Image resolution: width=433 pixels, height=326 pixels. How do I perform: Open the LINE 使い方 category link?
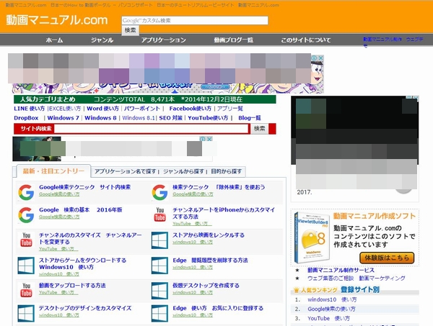(x=30, y=109)
